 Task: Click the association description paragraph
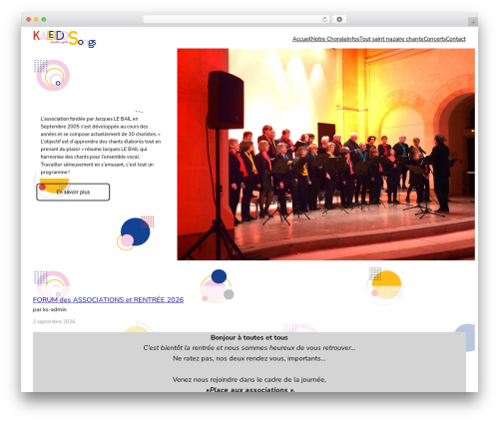tap(101, 146)
